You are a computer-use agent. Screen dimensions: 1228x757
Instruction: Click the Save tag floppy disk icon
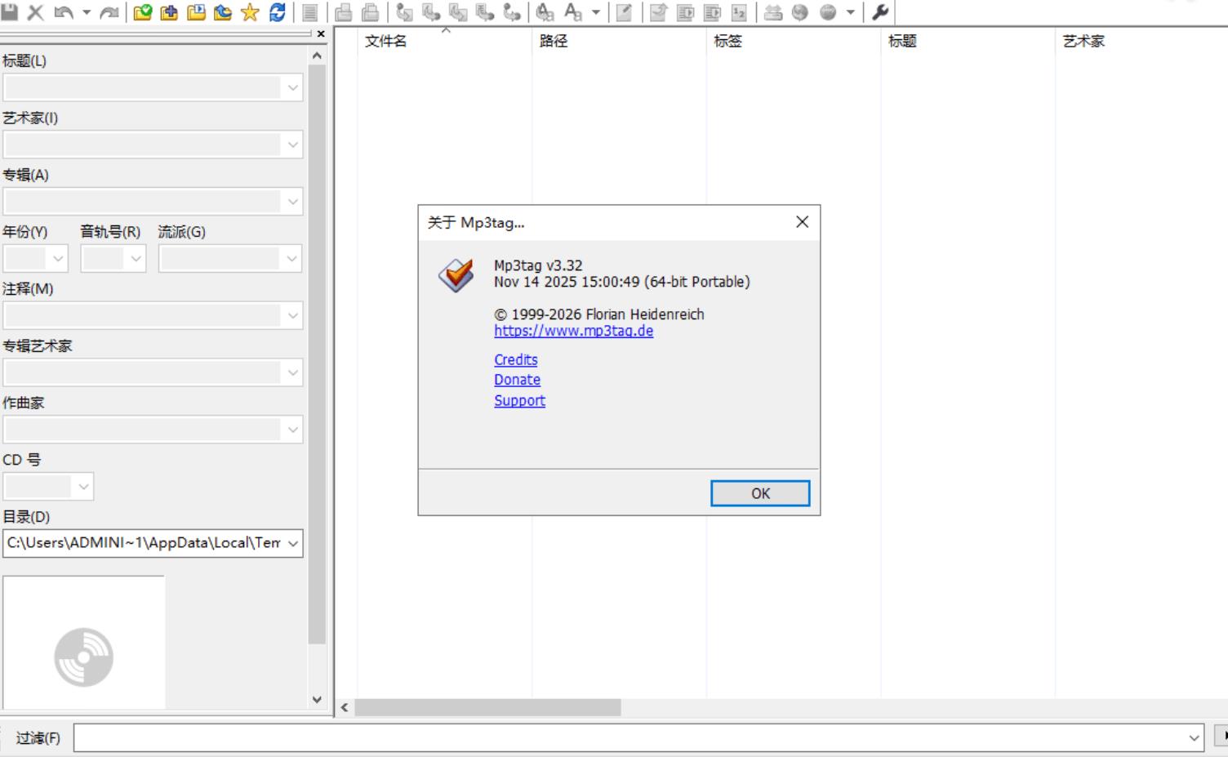[10, 12]
